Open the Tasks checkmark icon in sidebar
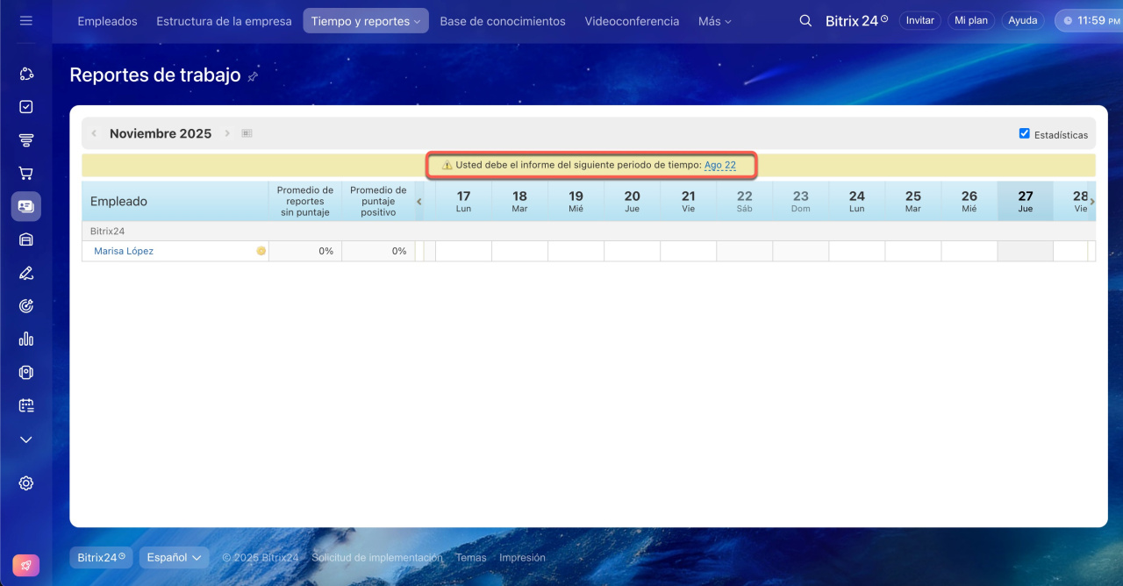The height and width of the screenshot is (586, 1123). (x=25, y=107)
